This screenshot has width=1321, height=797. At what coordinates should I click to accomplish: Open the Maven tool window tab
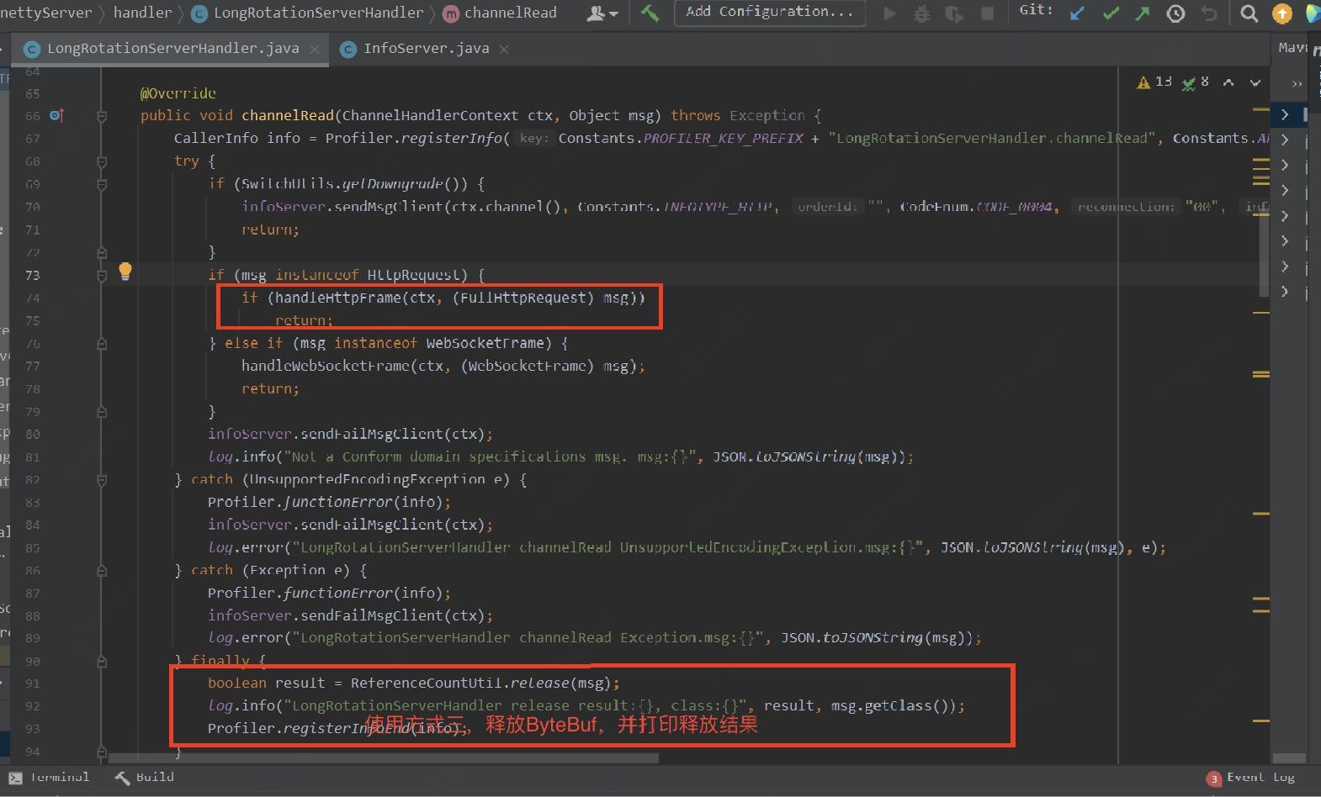point(1292,48)
